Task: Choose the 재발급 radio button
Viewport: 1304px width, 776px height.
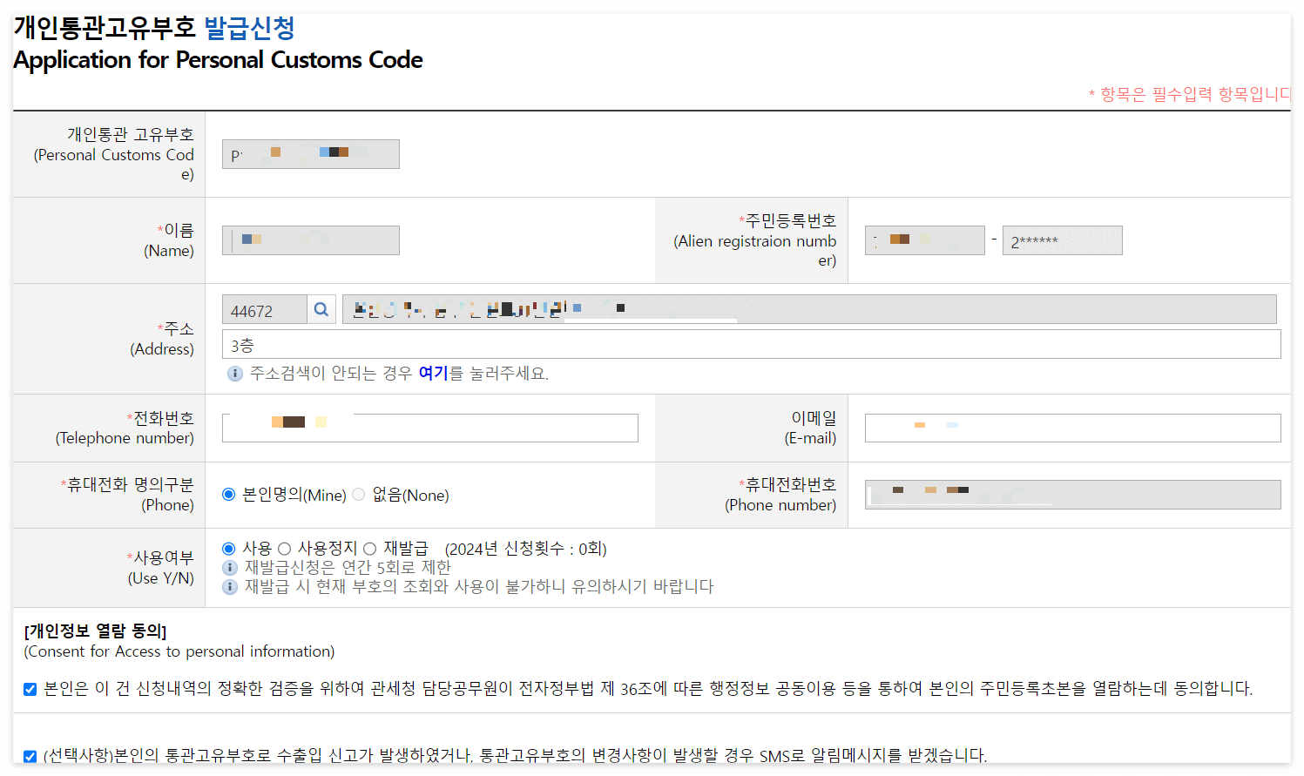Action: pos(369,549)
